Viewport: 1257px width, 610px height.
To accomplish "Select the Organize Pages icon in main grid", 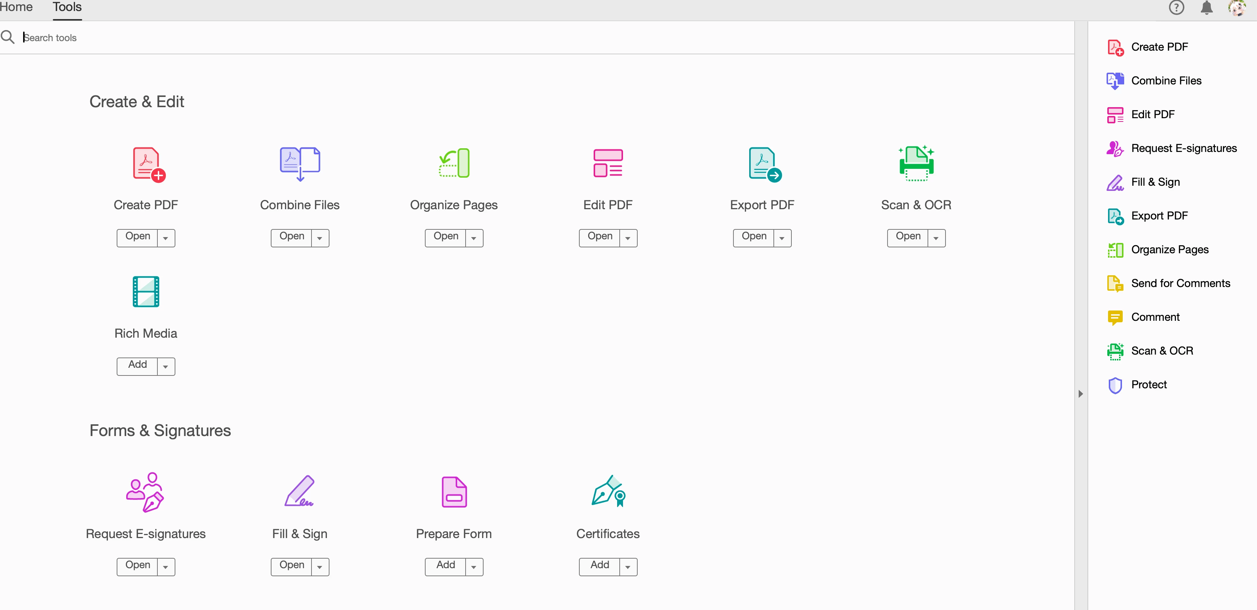I will [x=454, y=163].
